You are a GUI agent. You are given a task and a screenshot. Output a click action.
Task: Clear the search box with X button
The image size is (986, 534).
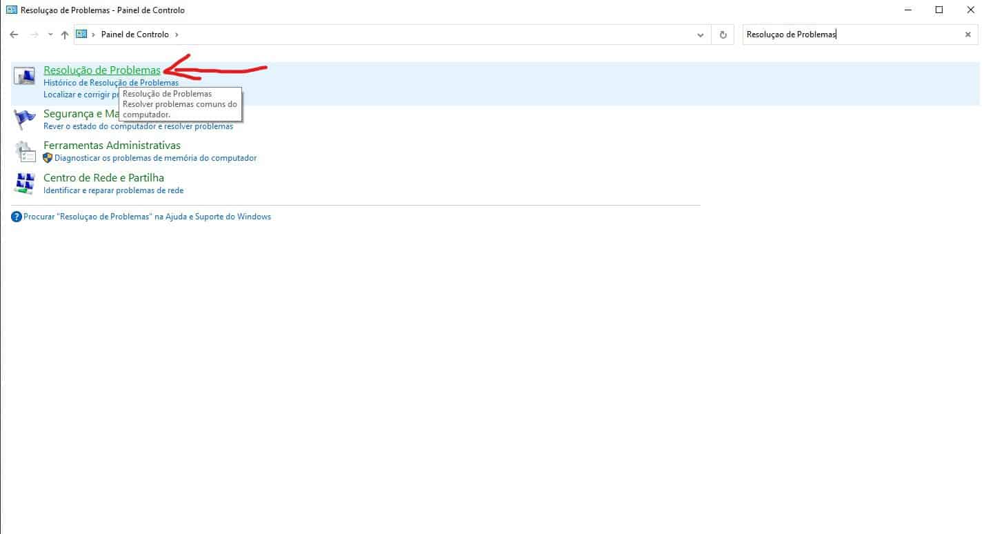967,34
